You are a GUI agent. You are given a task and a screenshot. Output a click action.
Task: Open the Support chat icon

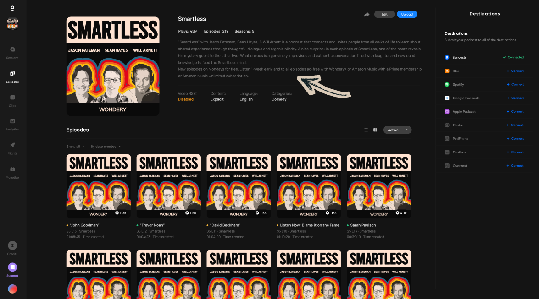(12, 267)
